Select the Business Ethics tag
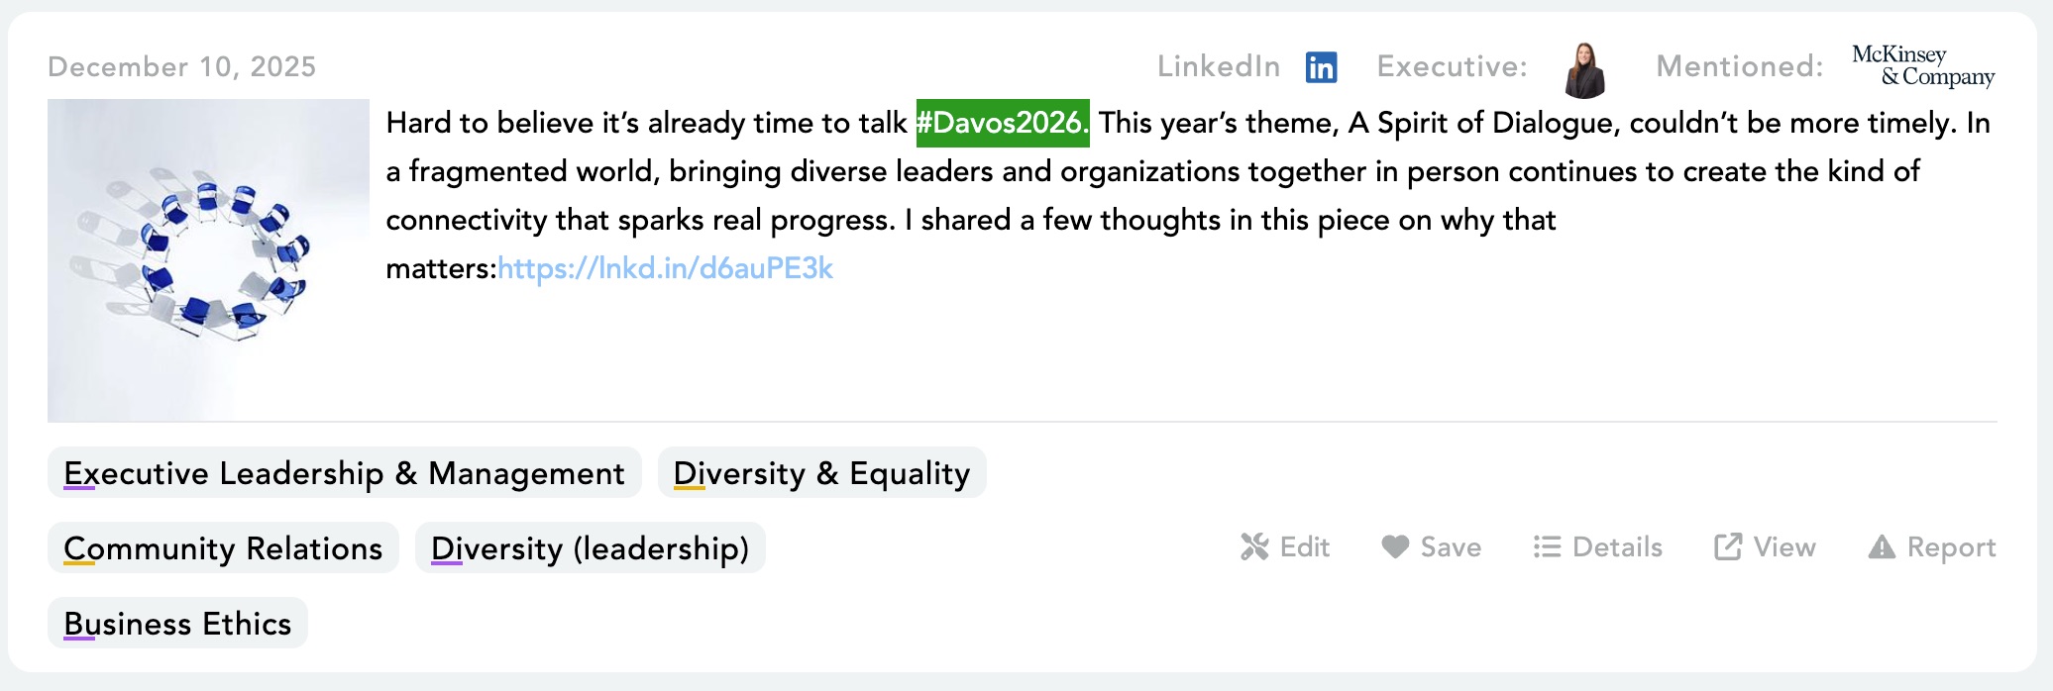This screenshot has height=691, width=2053. tap(177, 624)
